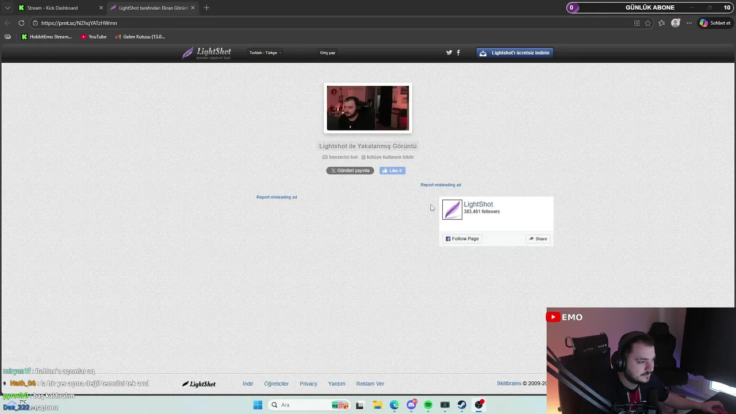Expand the Turkish - Türkçe language dropdown

point(265,52)
